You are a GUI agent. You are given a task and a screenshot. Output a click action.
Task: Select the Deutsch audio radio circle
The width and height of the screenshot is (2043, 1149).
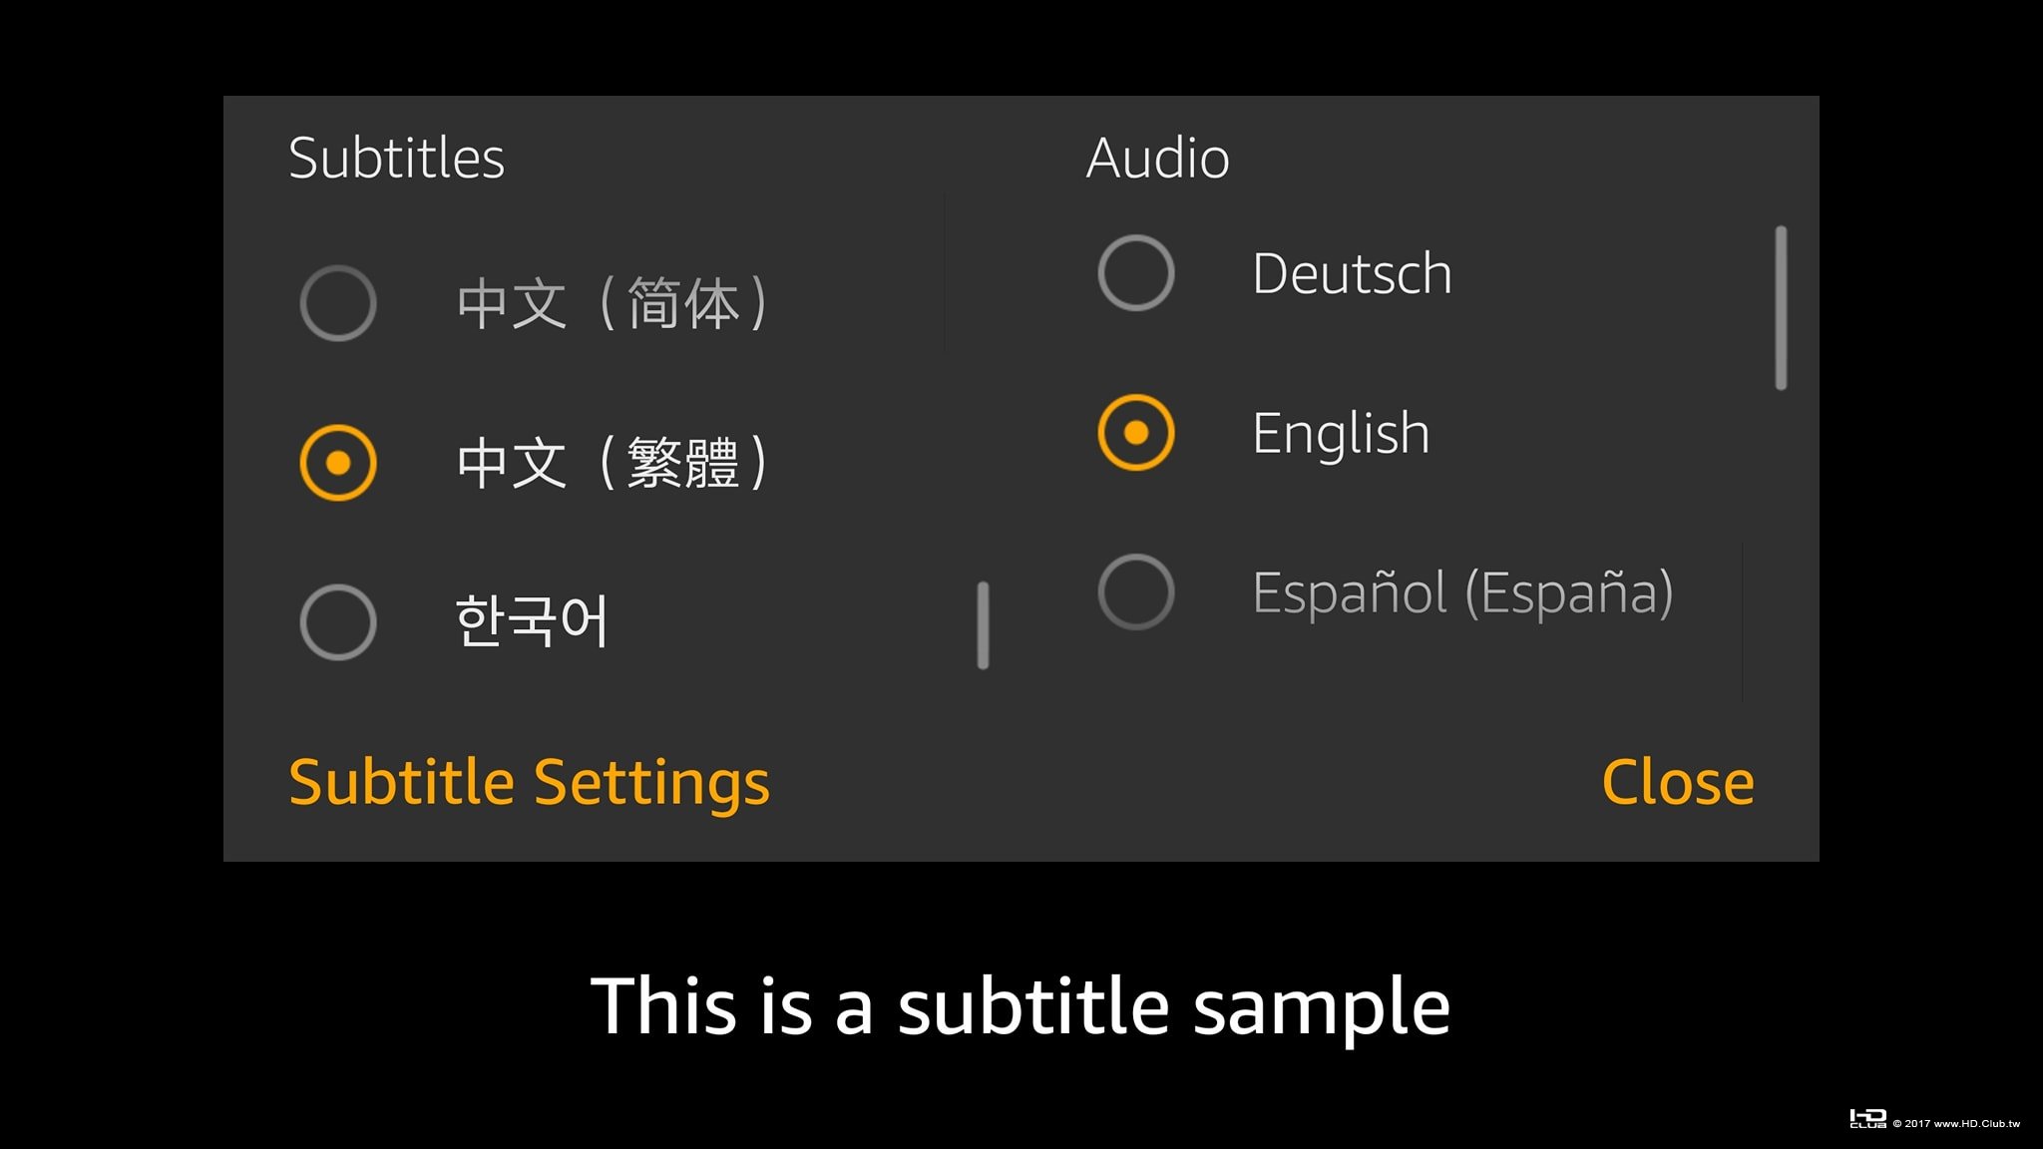pos(1136,273)
